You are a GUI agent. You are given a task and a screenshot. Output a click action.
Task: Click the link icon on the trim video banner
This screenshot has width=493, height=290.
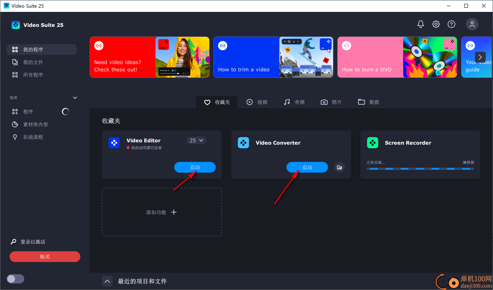pyautogui.click(x=223, y=46)
